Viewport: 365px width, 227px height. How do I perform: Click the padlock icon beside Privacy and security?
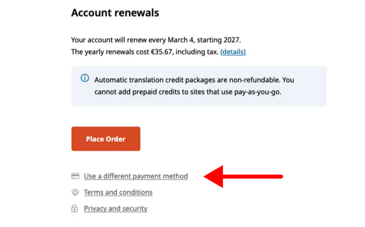pyautogui.click(x=75, y=208)
